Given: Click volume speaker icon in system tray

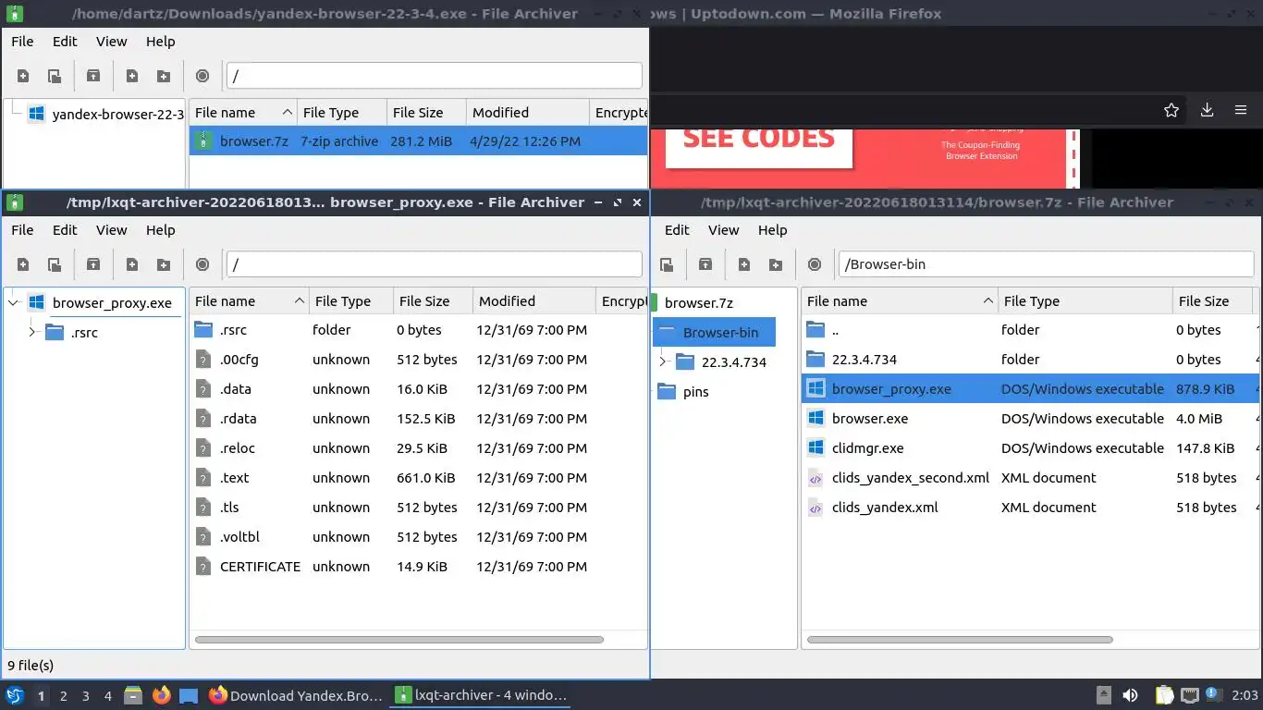Looking at the screenshot, I should pyautogui.click(x=1130, y=695).
